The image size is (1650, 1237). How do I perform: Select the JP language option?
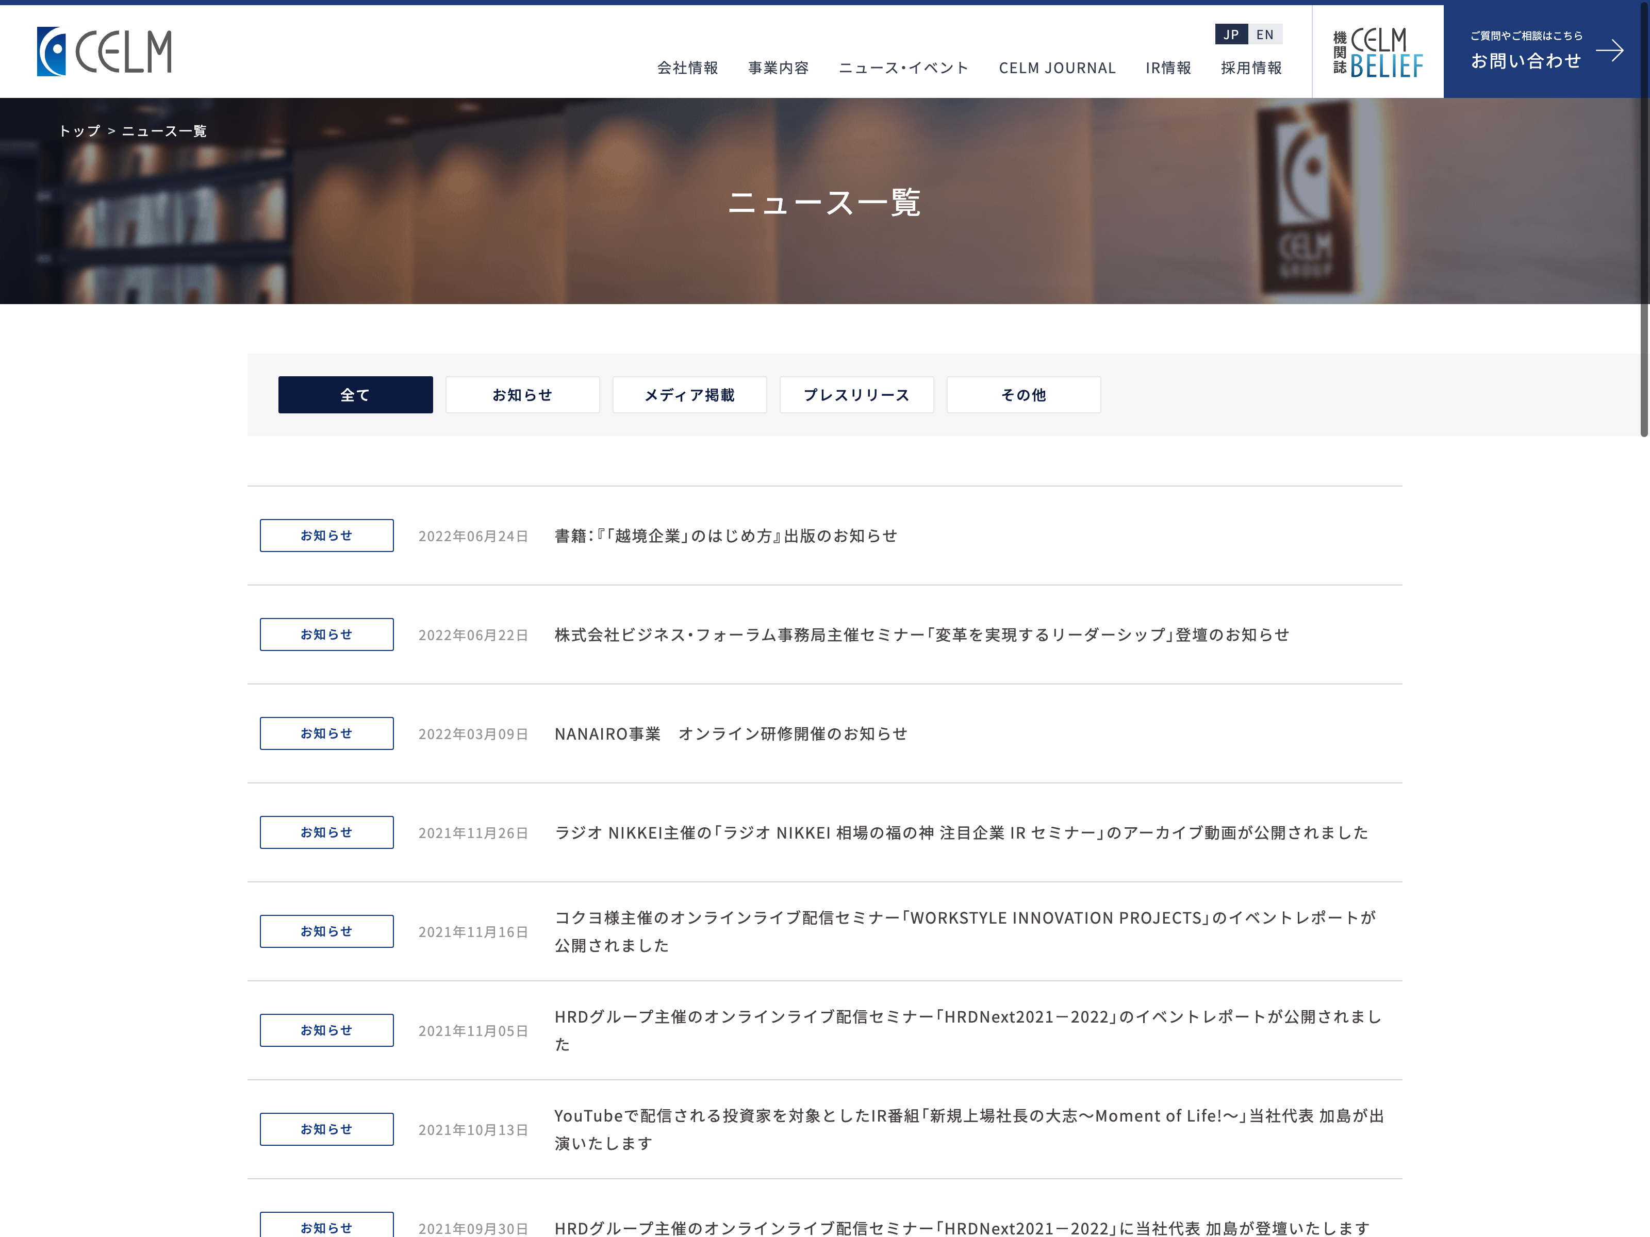click(1231, 35)
